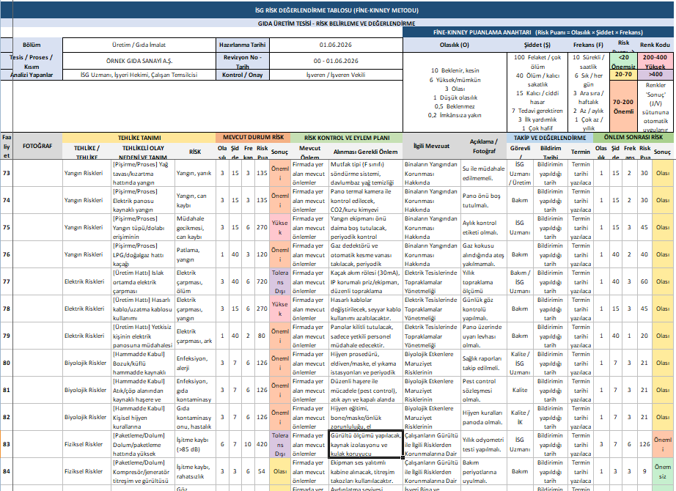The height and width of the screenshot is (491, 676).
Task: Select the "Alınması Gerekli Önlem" column header
Action: tap(366, 152)
